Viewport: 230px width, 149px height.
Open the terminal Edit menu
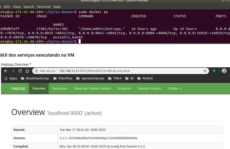click(7, 7)
